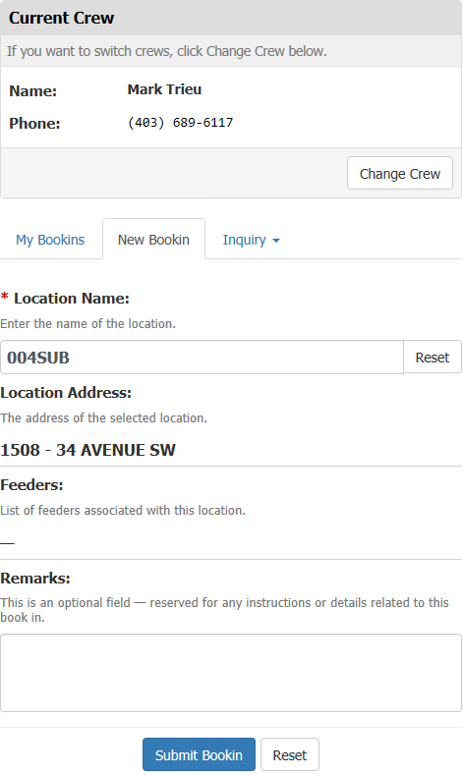Click the Current Crew heading
This screenshot has width=463, height=776.
click(x=61, y=18)
